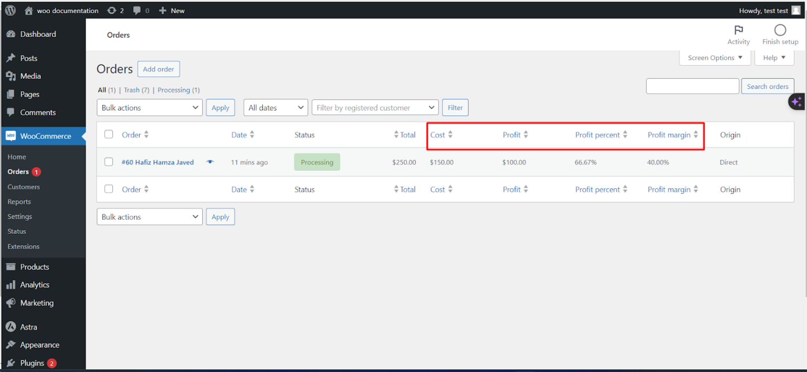Sort orders by the Profit margin column

[x=669, y=135]
